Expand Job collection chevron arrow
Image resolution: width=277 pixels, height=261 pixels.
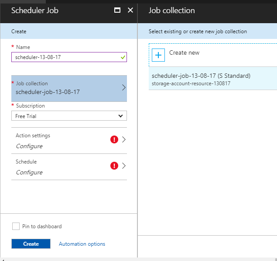click(x=123, y=87)
